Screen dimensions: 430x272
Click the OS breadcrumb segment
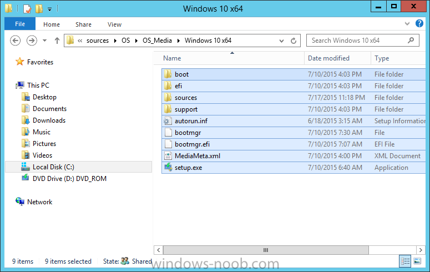coord(125,41)
